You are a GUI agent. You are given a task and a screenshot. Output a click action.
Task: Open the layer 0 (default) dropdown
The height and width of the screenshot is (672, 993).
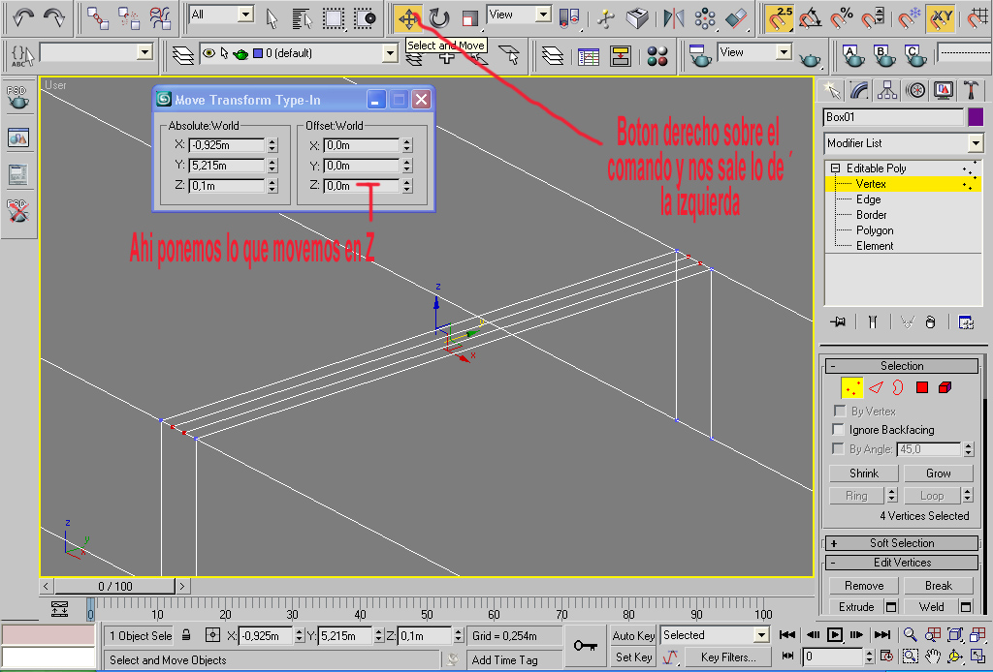[390, 53]
